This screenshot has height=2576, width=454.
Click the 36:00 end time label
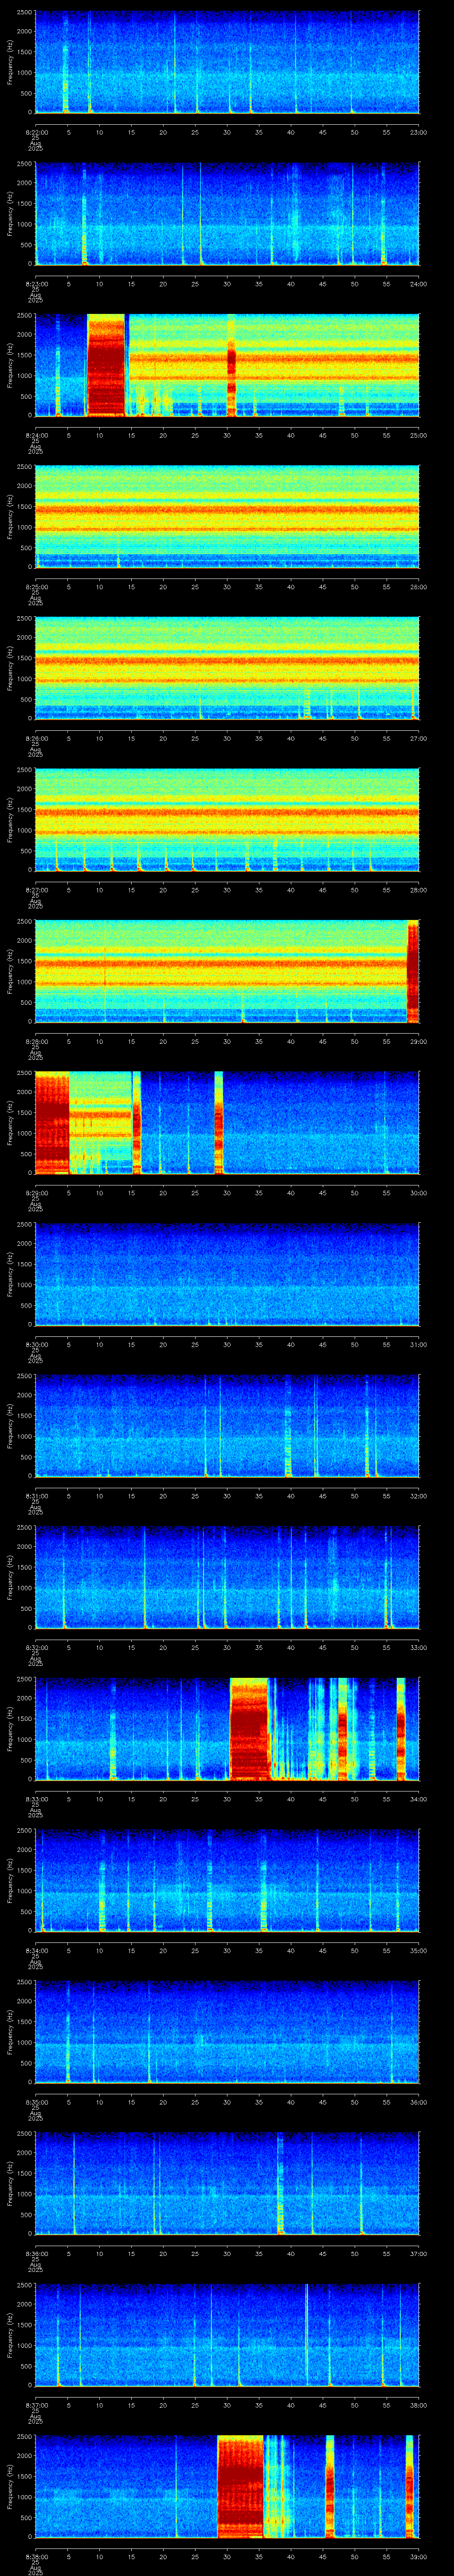tap(418, 2103)
